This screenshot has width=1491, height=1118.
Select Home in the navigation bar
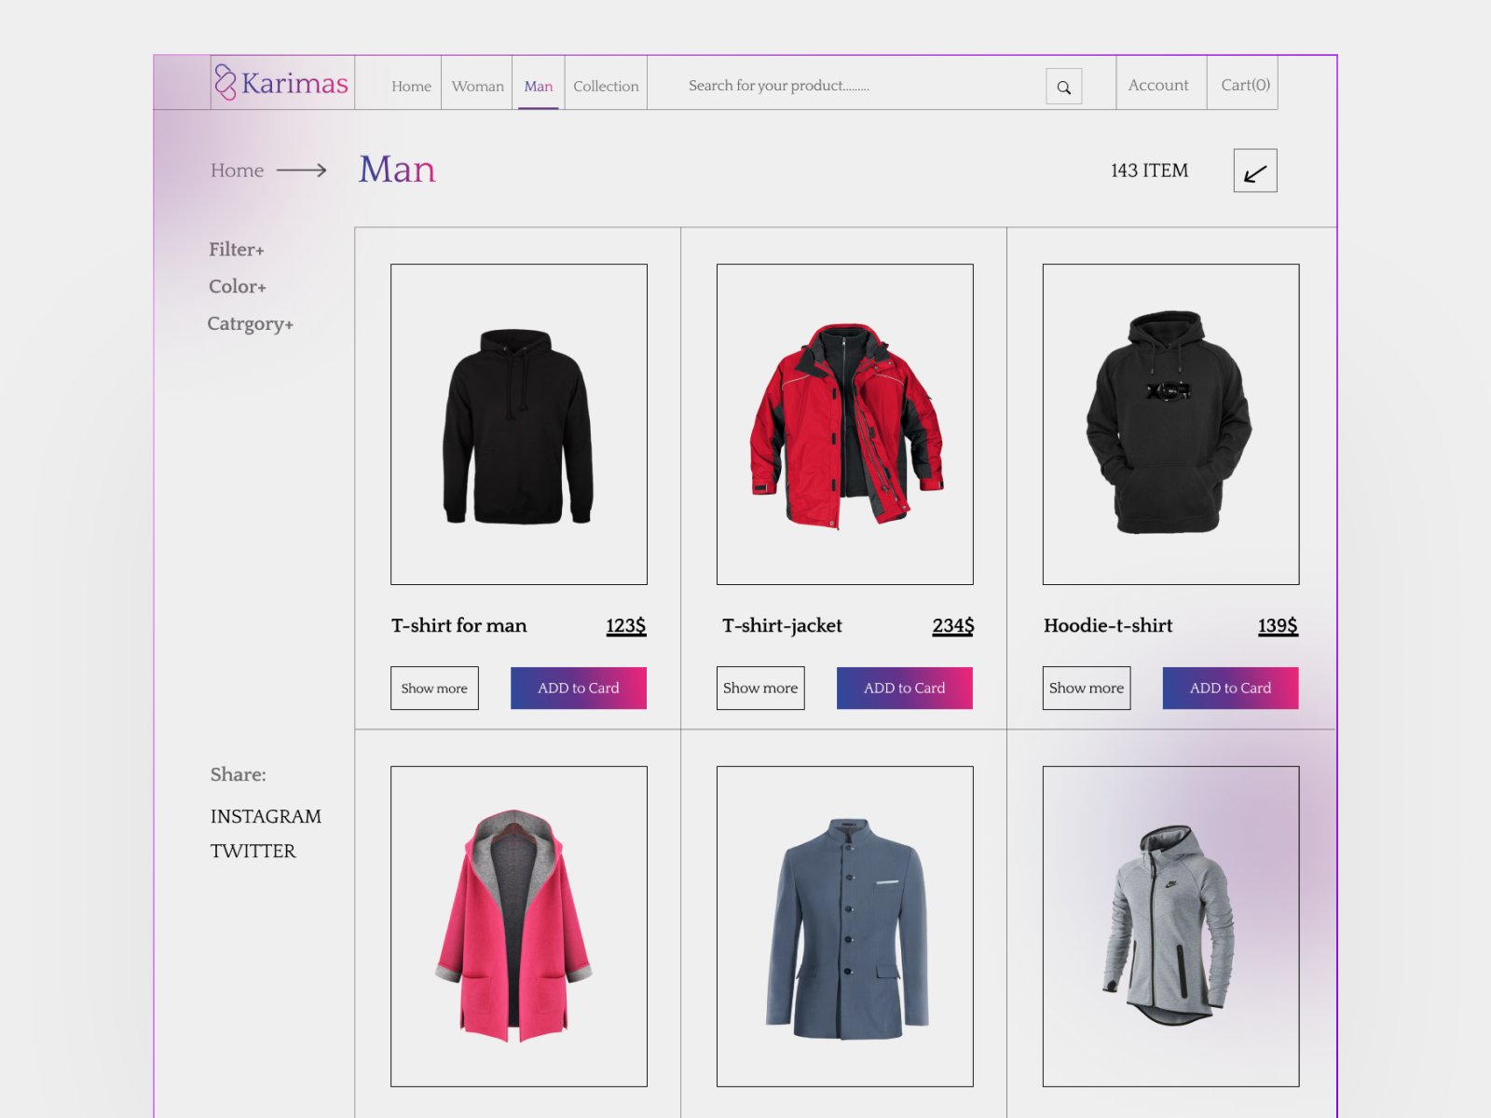tap(411, 85)
